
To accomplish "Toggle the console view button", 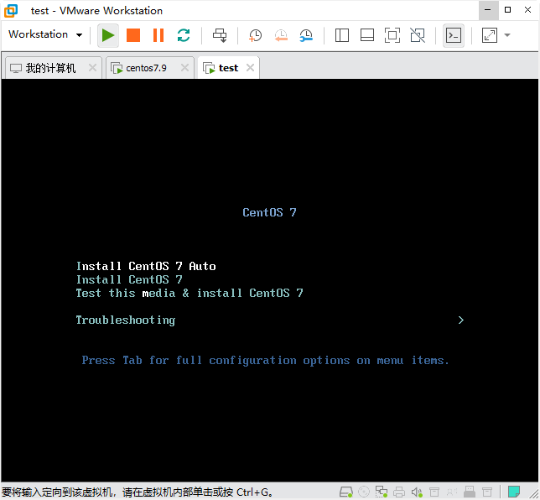I will 453,35.
